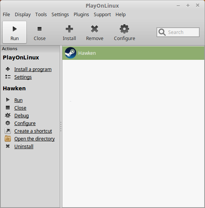The height and width of the screenshot is (208, 205).
Task: Click the Close link under Hawken
Action: point(20,108)
